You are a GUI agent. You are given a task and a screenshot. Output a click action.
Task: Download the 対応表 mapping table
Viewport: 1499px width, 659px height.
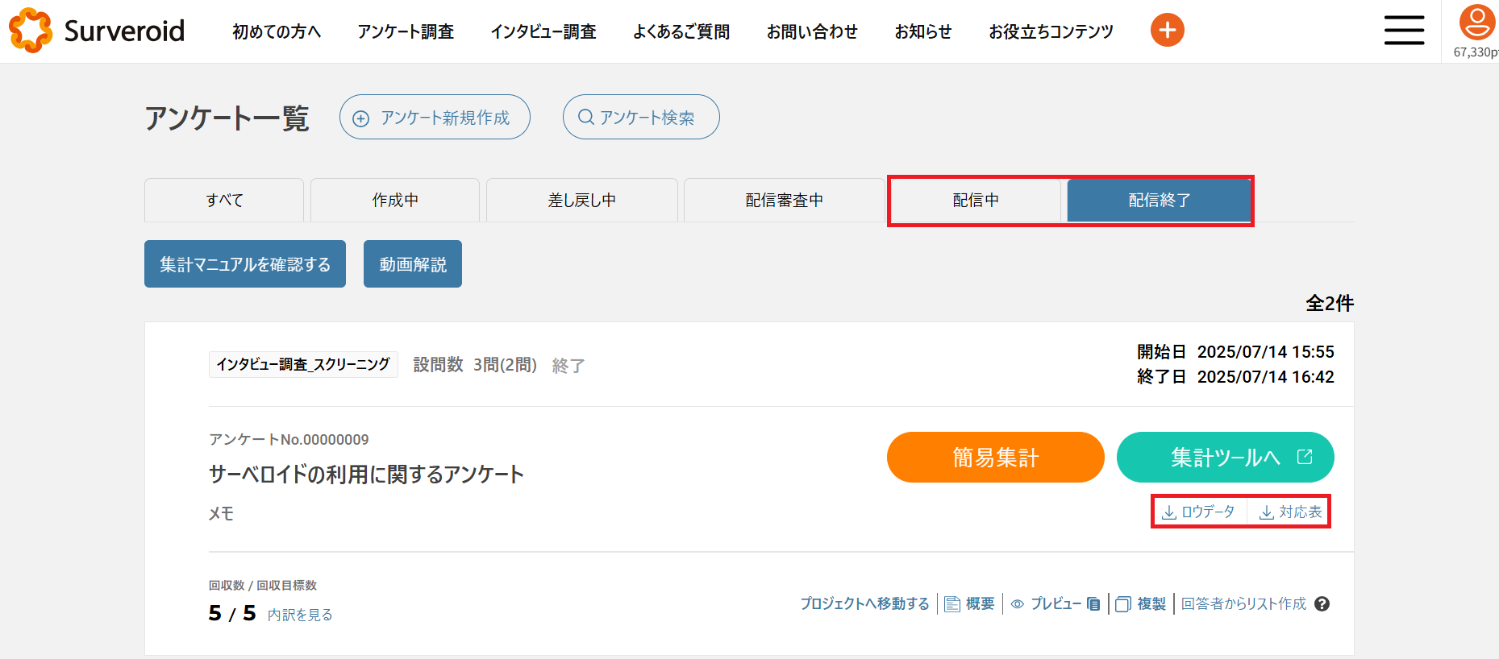tap(1290, 512)
